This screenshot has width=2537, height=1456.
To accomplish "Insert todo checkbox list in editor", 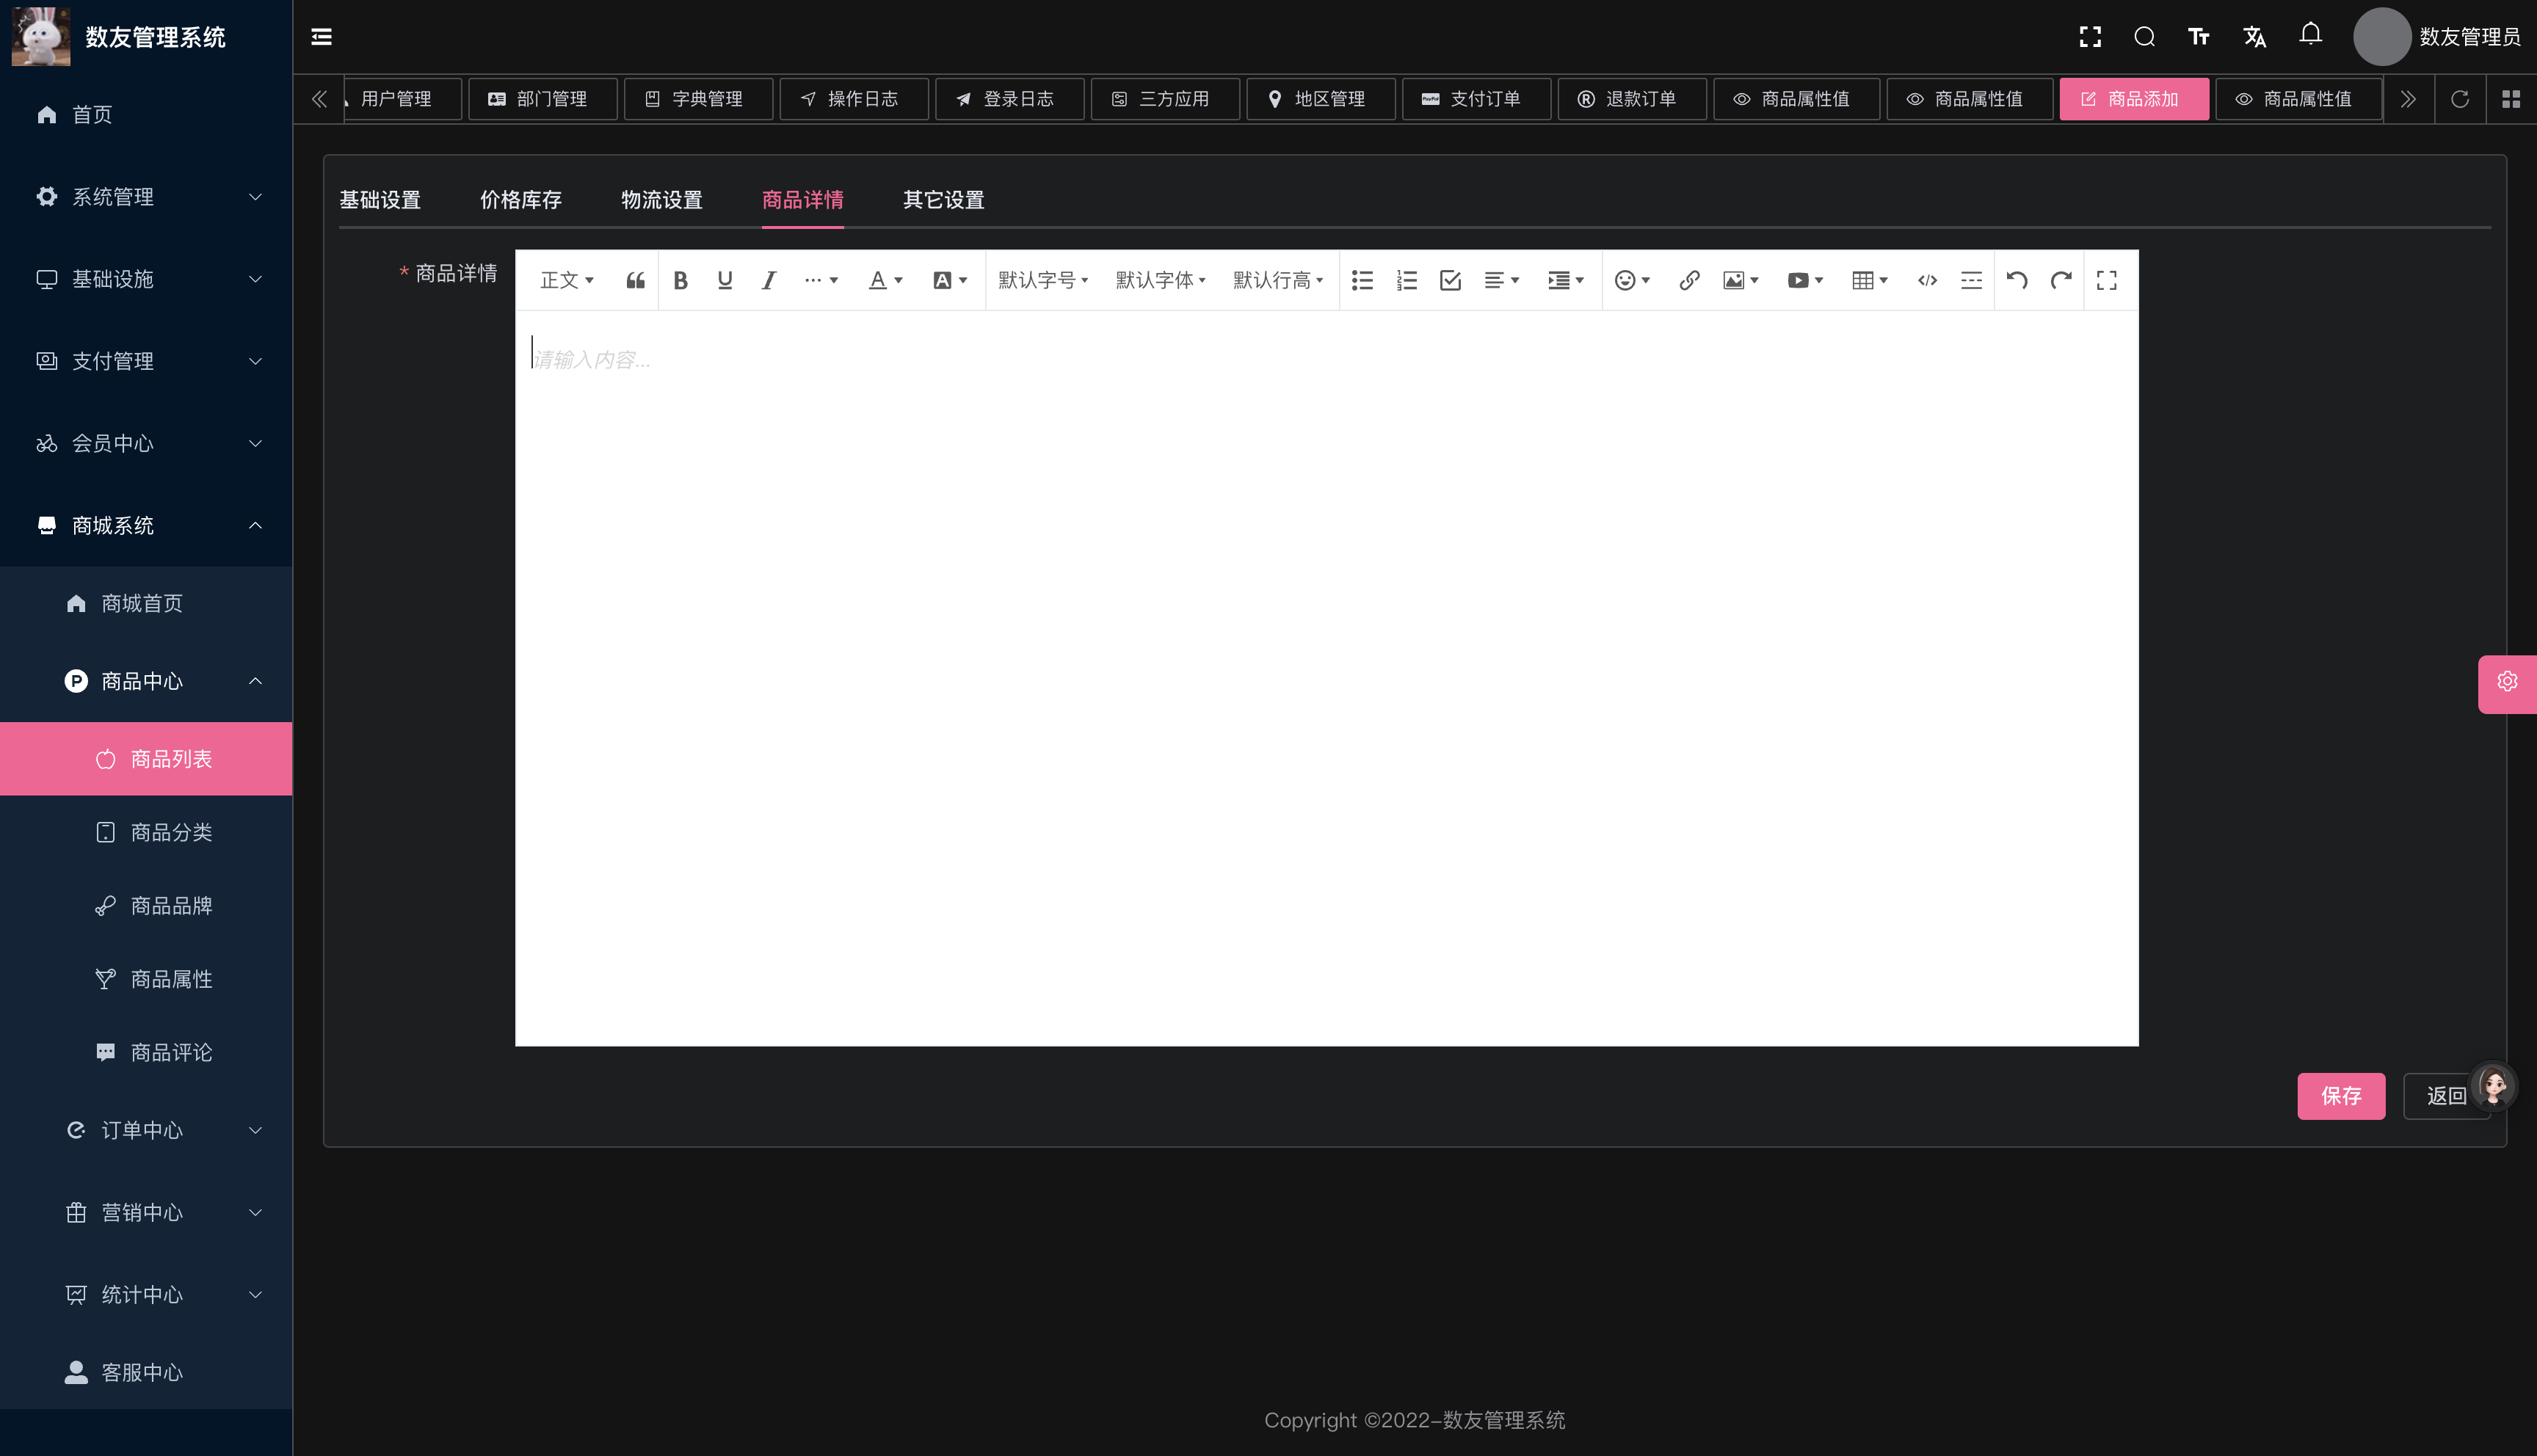I will (x=1450, y=281).
